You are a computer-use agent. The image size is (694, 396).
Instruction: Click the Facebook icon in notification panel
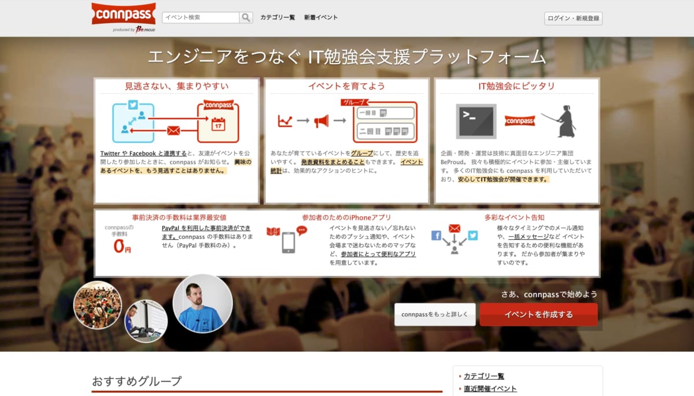pos(437,235)
